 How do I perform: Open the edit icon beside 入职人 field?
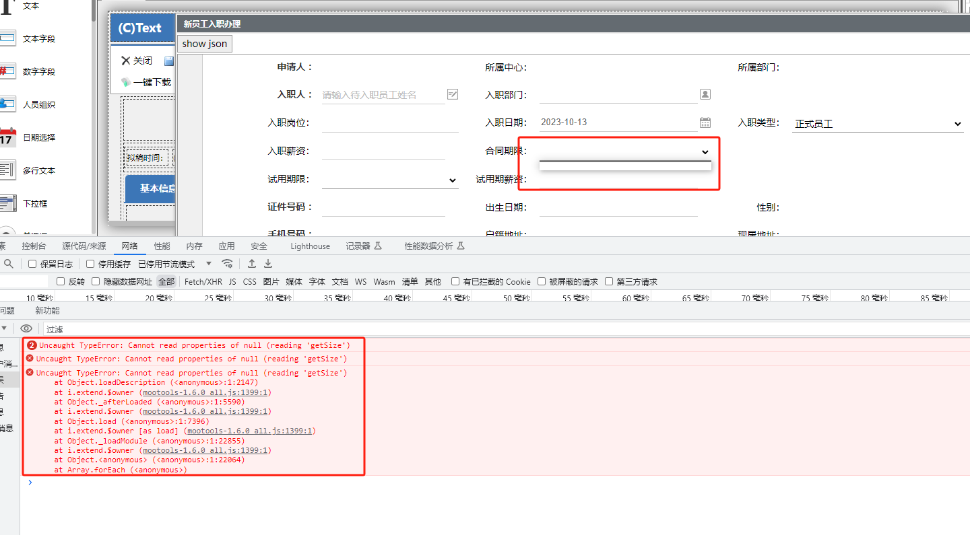(453, 94)
